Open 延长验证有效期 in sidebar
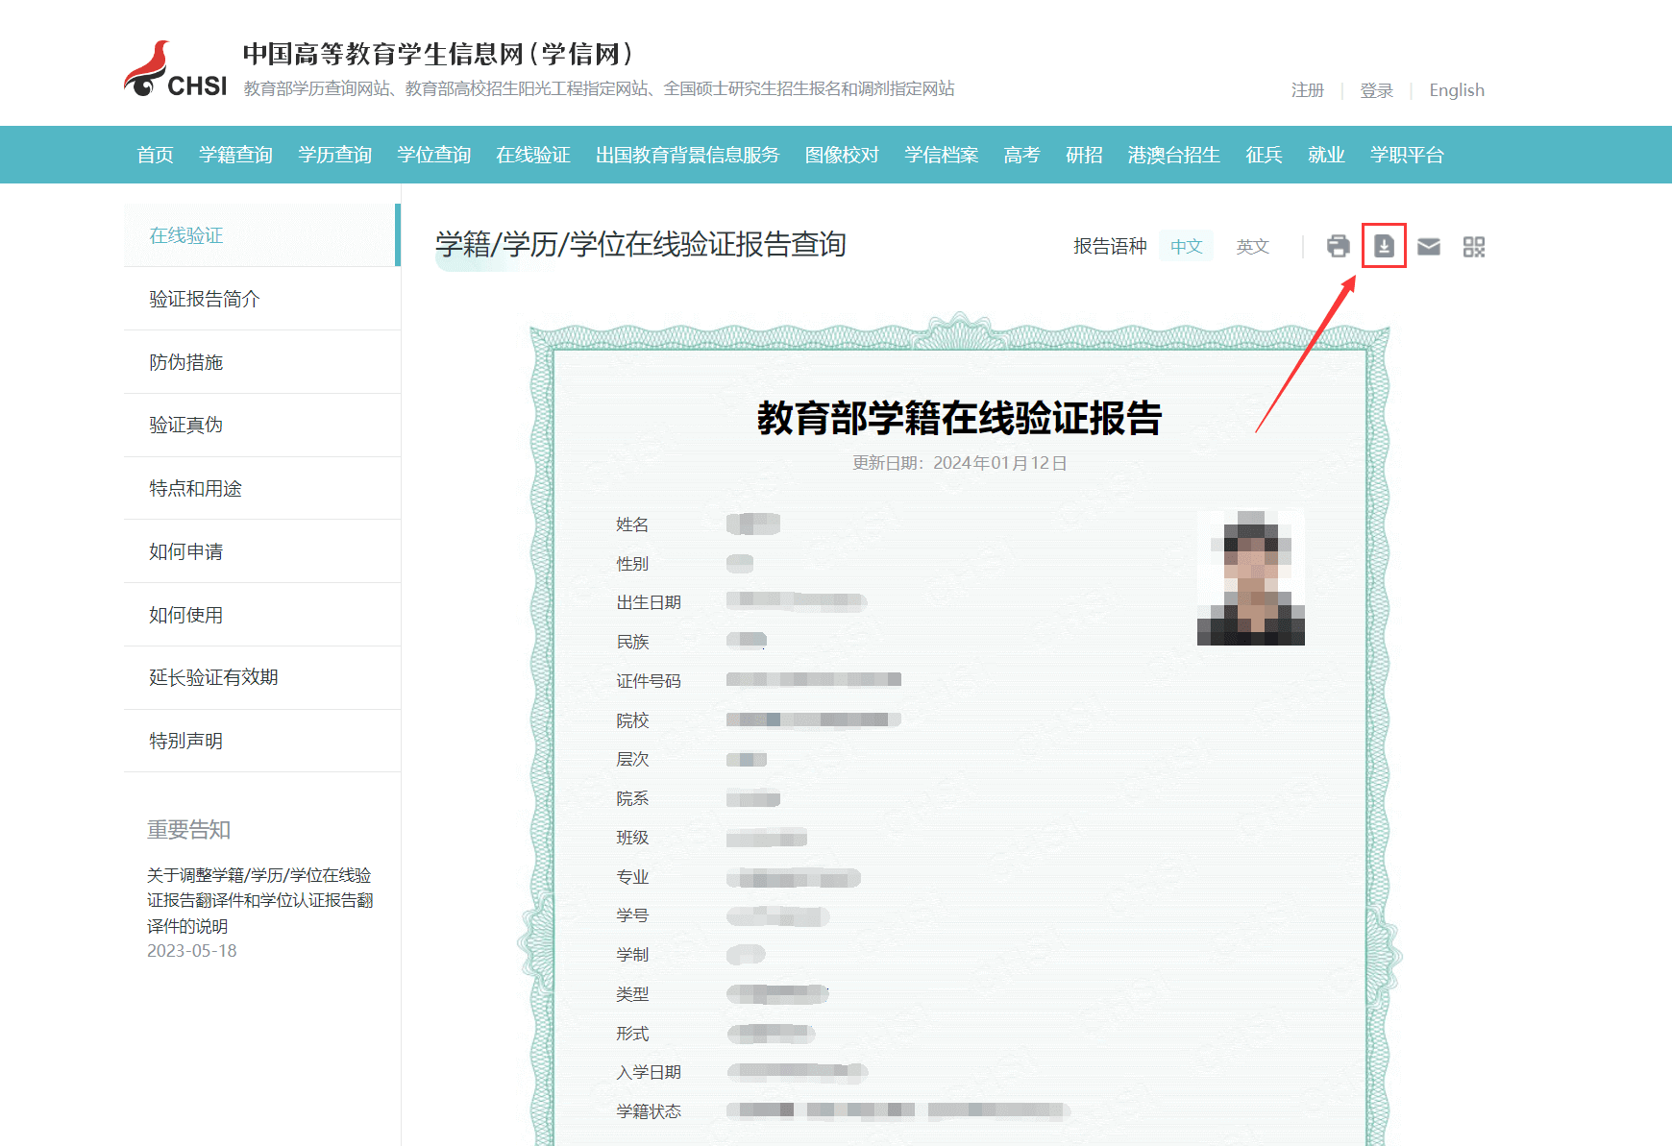Viewport: 1672px width, 1146px height. pyautogui.click(x=261, y=677)
